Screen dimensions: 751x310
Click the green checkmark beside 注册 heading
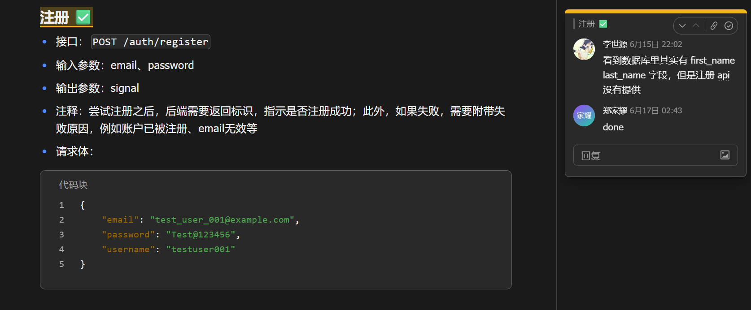click(x=83, y=17)
